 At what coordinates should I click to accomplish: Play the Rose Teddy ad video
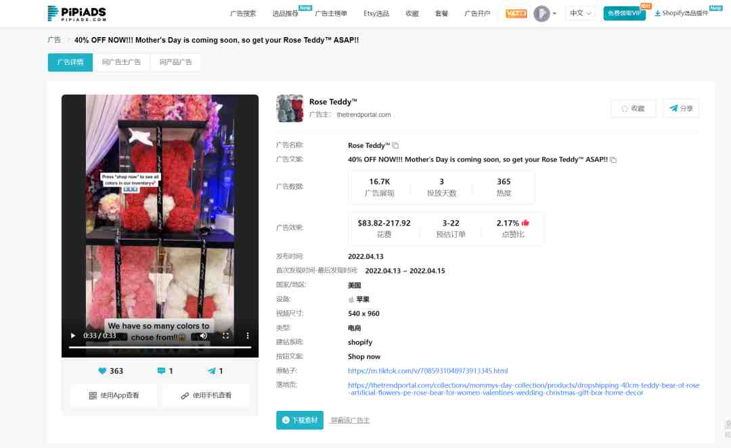click(x=73, y=335)
